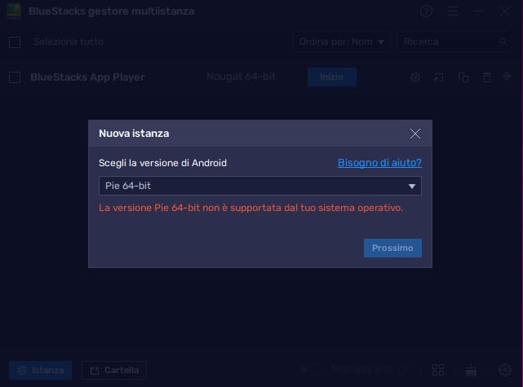Open the multi-instance settings gear at bottom right

505,370
